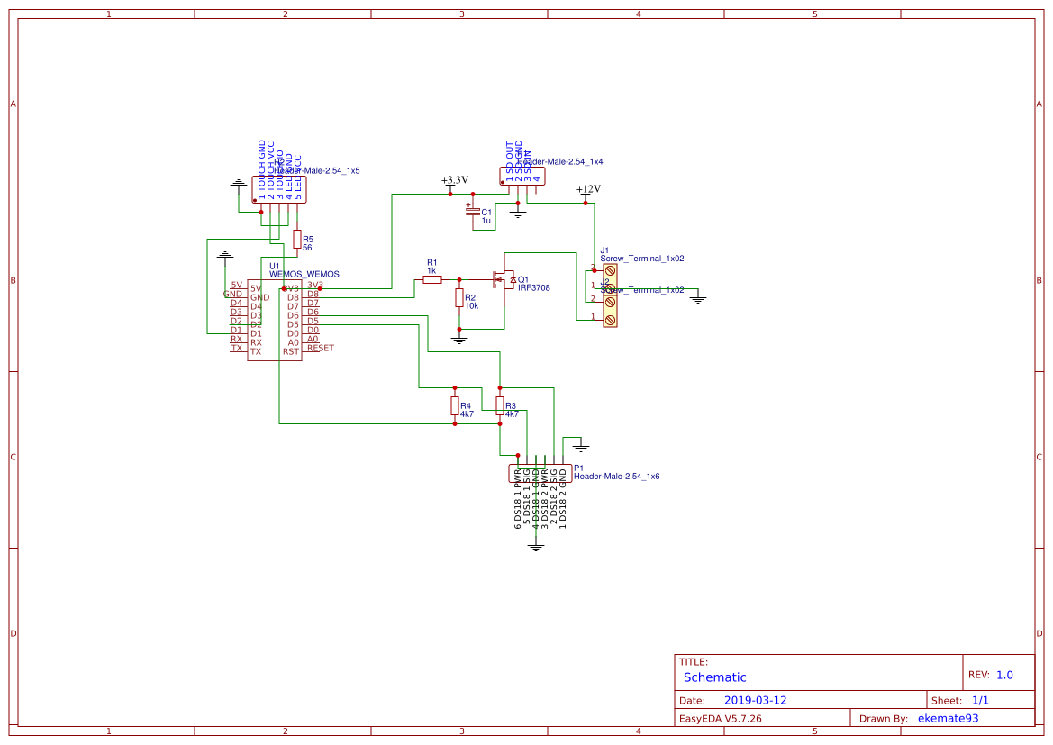Screen dimensions: 1053x745
Task: Select the Header-Male-2.54_1x5 touch connector
Action: (x=279, y=189)
